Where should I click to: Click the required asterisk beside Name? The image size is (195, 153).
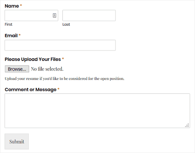(x=21, y=5)
